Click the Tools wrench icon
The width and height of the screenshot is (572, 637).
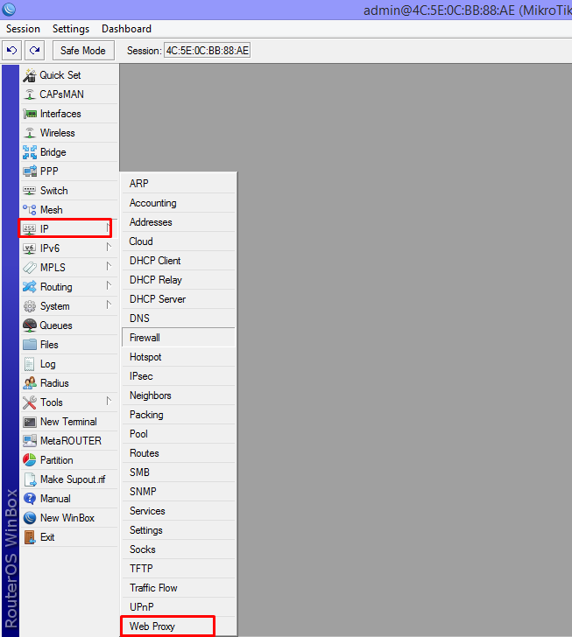29,402
